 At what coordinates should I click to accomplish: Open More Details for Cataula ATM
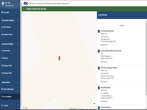pyautogui.click(x=104, y=62)
